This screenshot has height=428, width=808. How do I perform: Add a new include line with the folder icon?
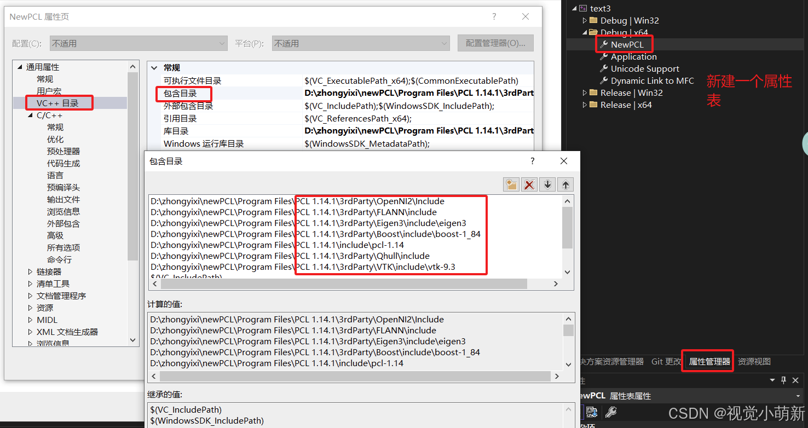511,184
